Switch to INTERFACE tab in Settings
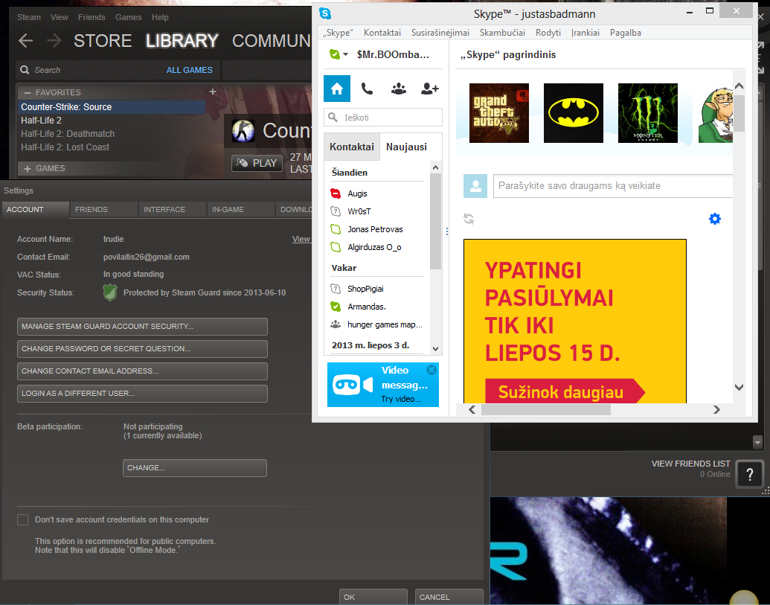This screenshot has width=770, height=605. point(173,209)
